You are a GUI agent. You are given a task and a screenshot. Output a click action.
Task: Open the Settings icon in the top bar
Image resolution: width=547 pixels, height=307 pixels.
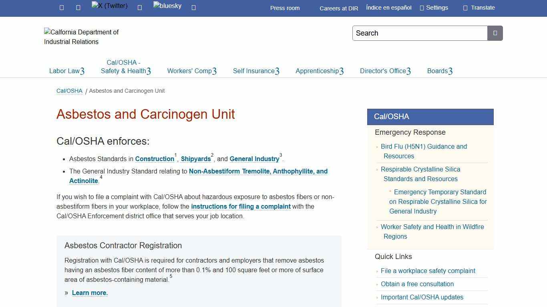click(434, 7)
